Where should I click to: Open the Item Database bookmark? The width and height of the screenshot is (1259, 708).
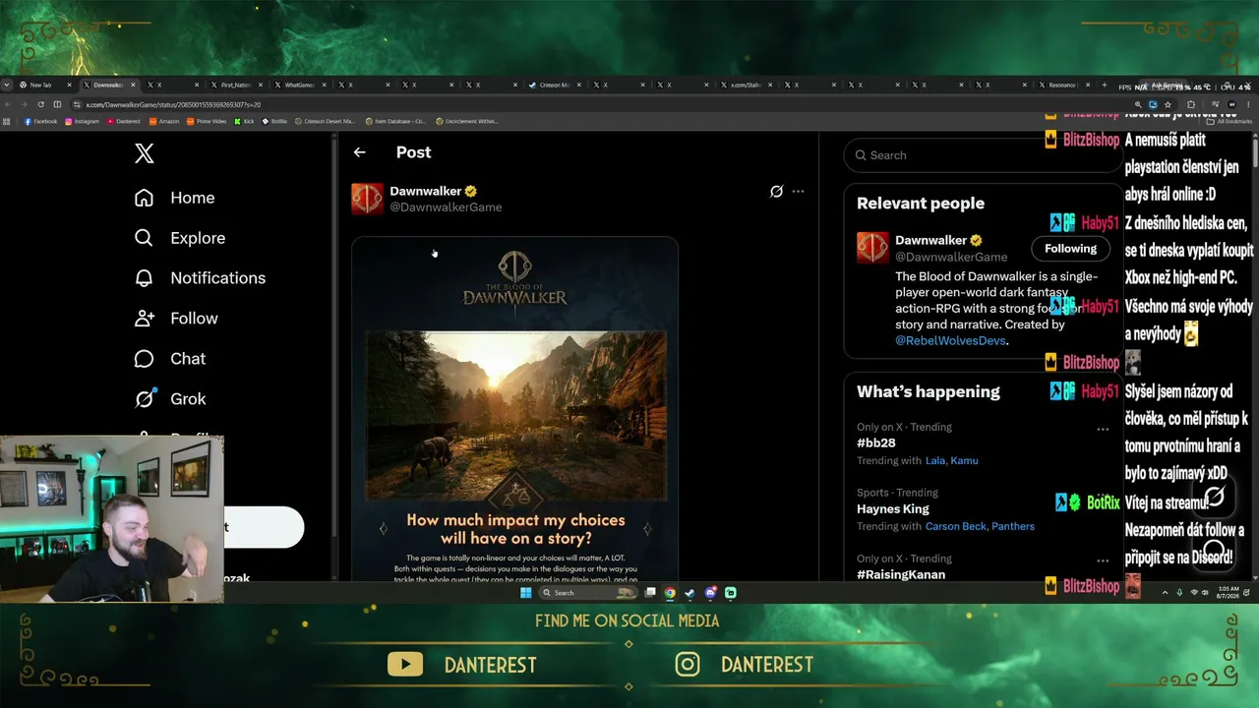tap(395, 122)
